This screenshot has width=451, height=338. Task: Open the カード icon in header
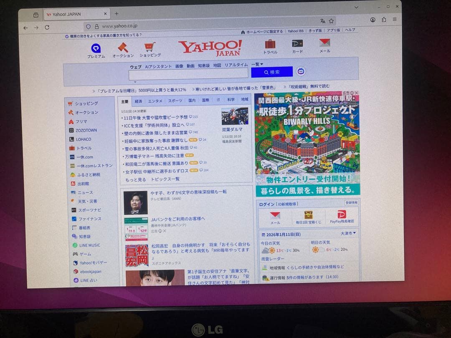click(x=297, y=43)
